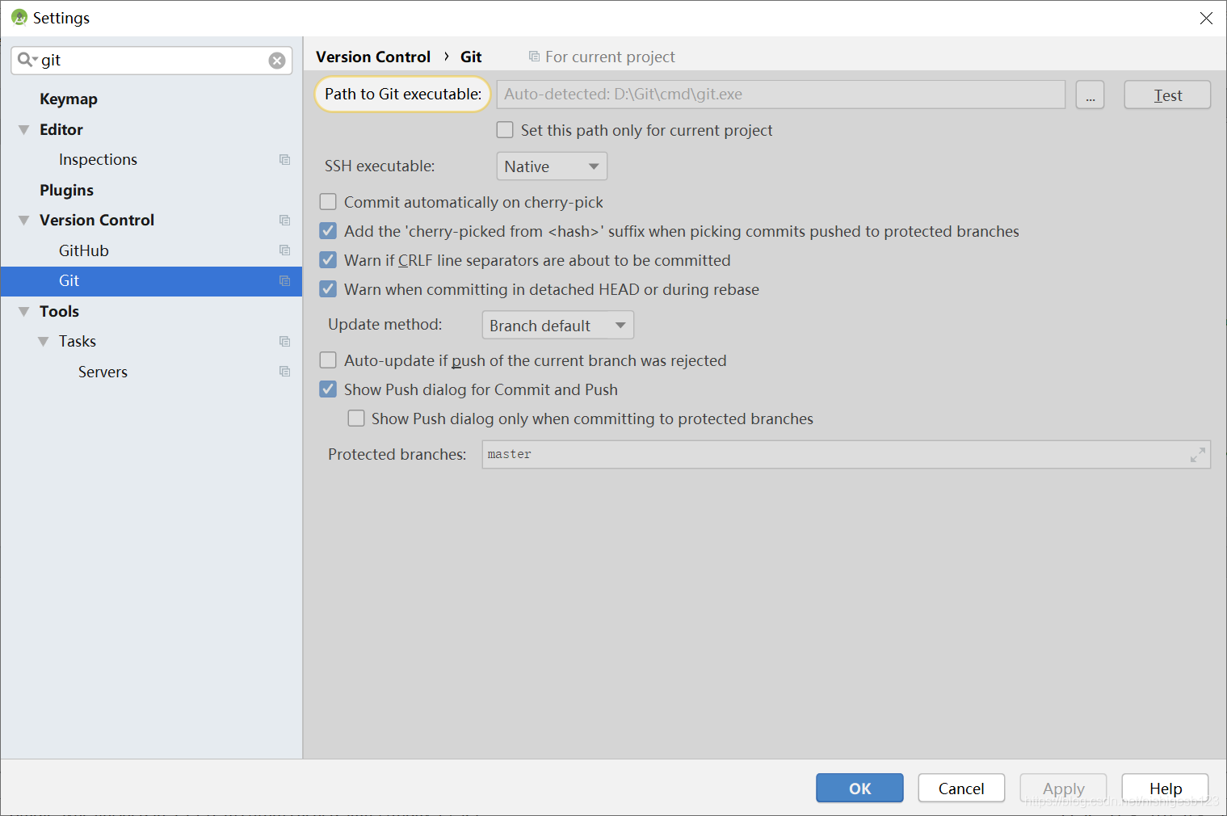Open the SSH executable dropdown showing Native
Image resolution: width=1227 pixels, height=816 pixels.
coord(552,166)
